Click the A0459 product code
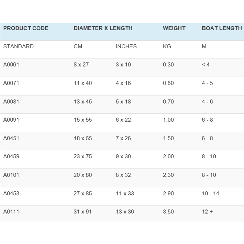The image size is (244, 244). pyautogui.click(x=11, y=156)
